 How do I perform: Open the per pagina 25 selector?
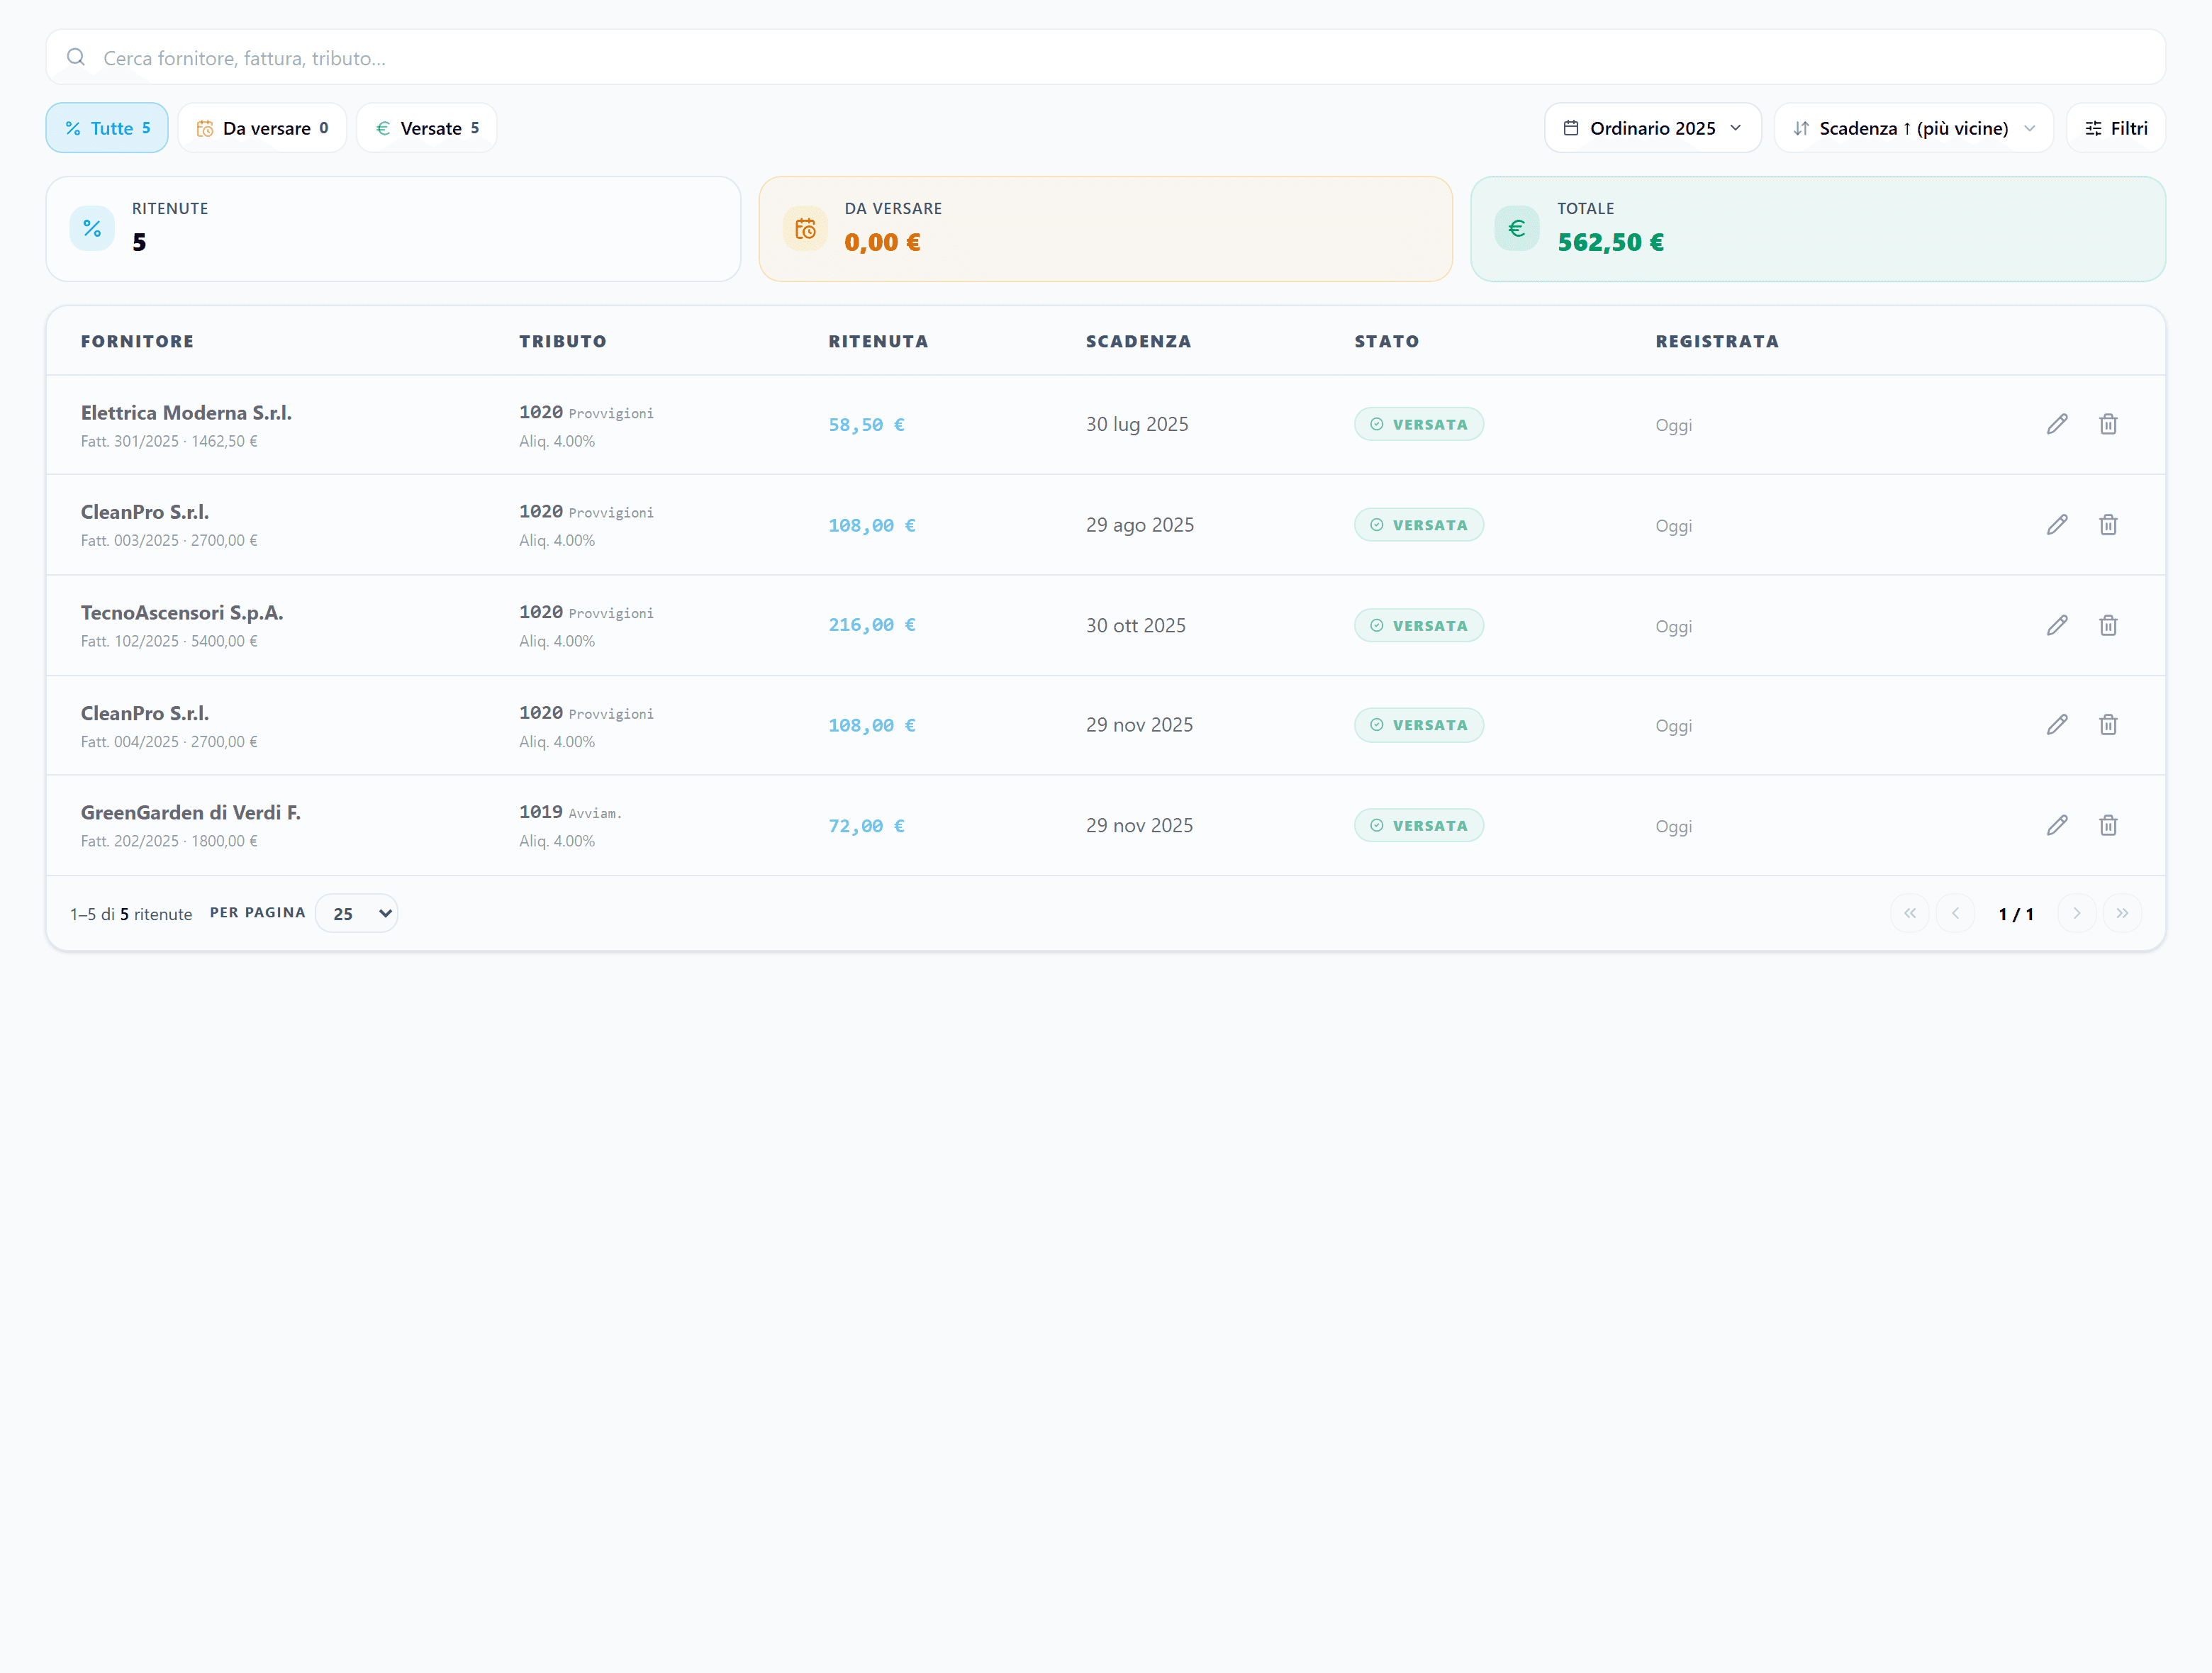pyautogui.click(x=357, y=913)
